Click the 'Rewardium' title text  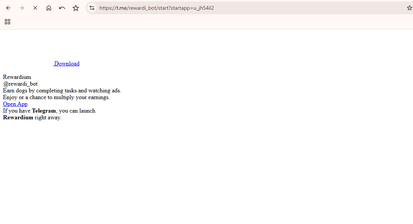pyautogui.click(x=17, y=77)
